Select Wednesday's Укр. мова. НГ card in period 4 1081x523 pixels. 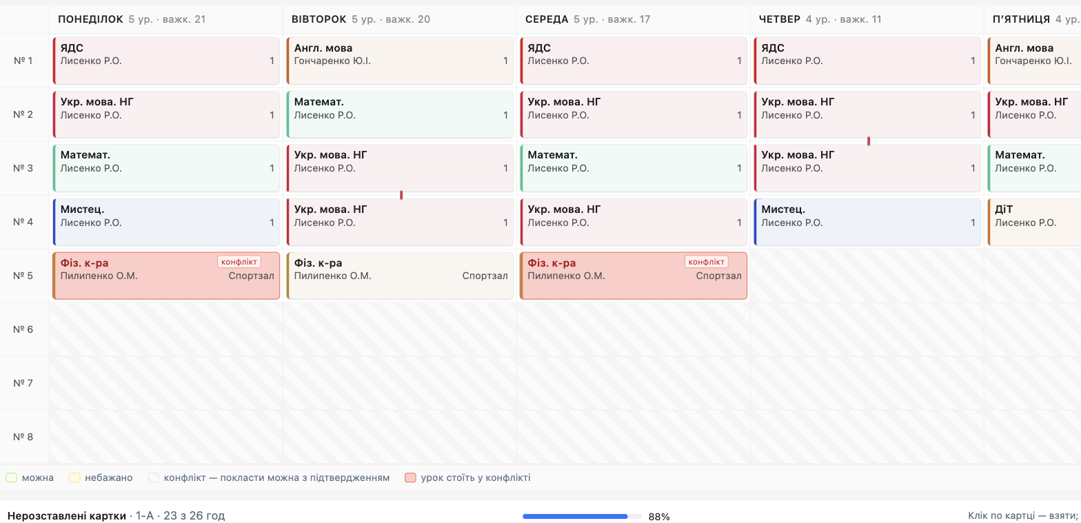coord(634,222)
